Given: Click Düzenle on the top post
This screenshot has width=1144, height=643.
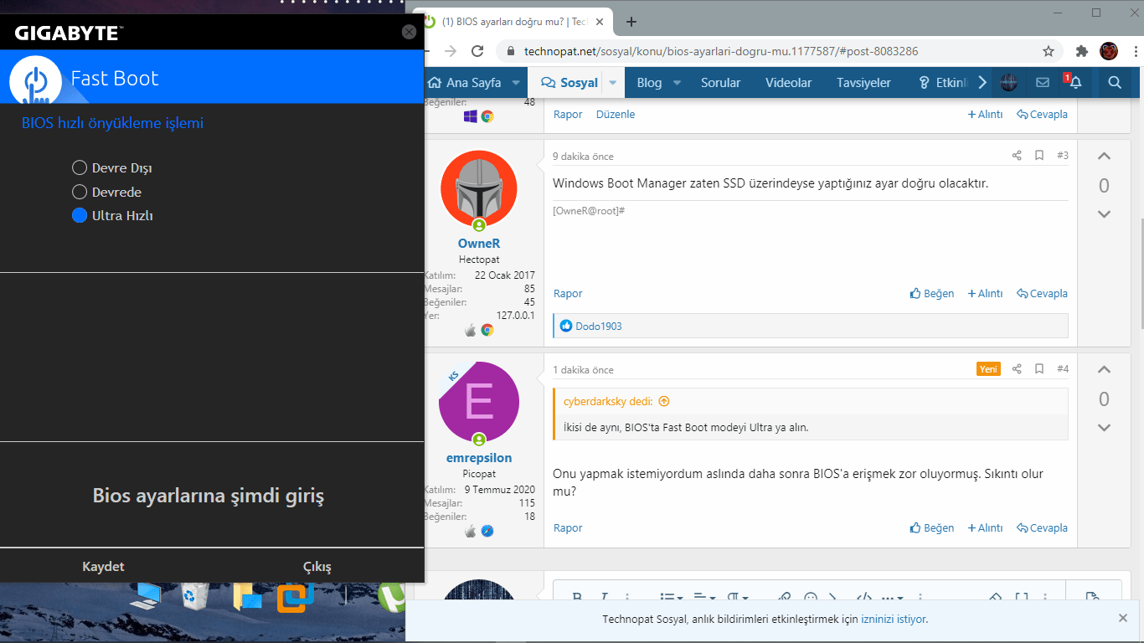Looking at the screenshot, I should point(616,115).
